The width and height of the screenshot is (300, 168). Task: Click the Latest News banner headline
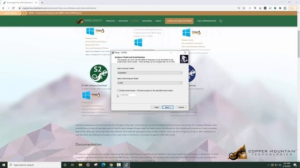[55, 13]
